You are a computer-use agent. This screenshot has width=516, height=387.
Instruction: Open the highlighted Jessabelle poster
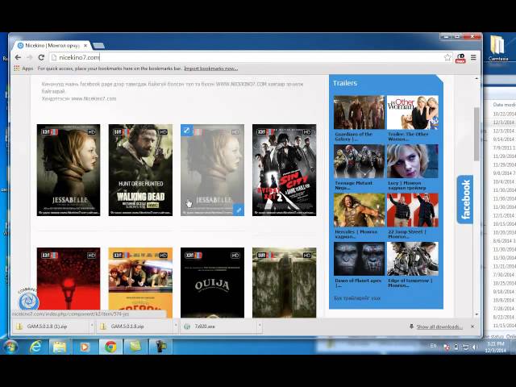212,170
